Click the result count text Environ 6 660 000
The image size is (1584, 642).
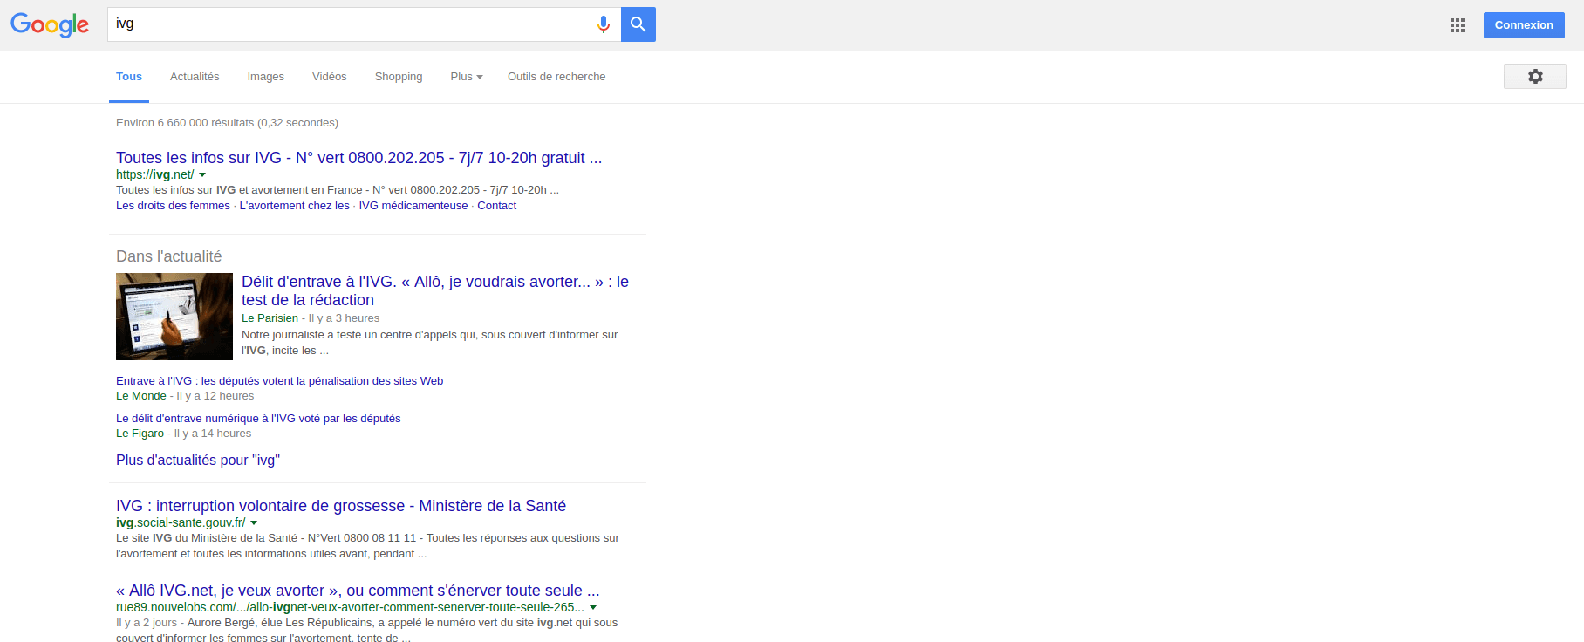(x=227, y=123)
